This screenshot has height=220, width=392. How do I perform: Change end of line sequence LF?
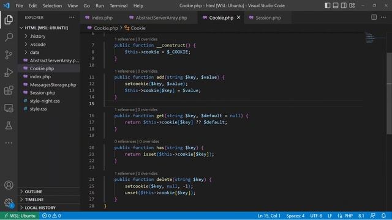point(330,216)
